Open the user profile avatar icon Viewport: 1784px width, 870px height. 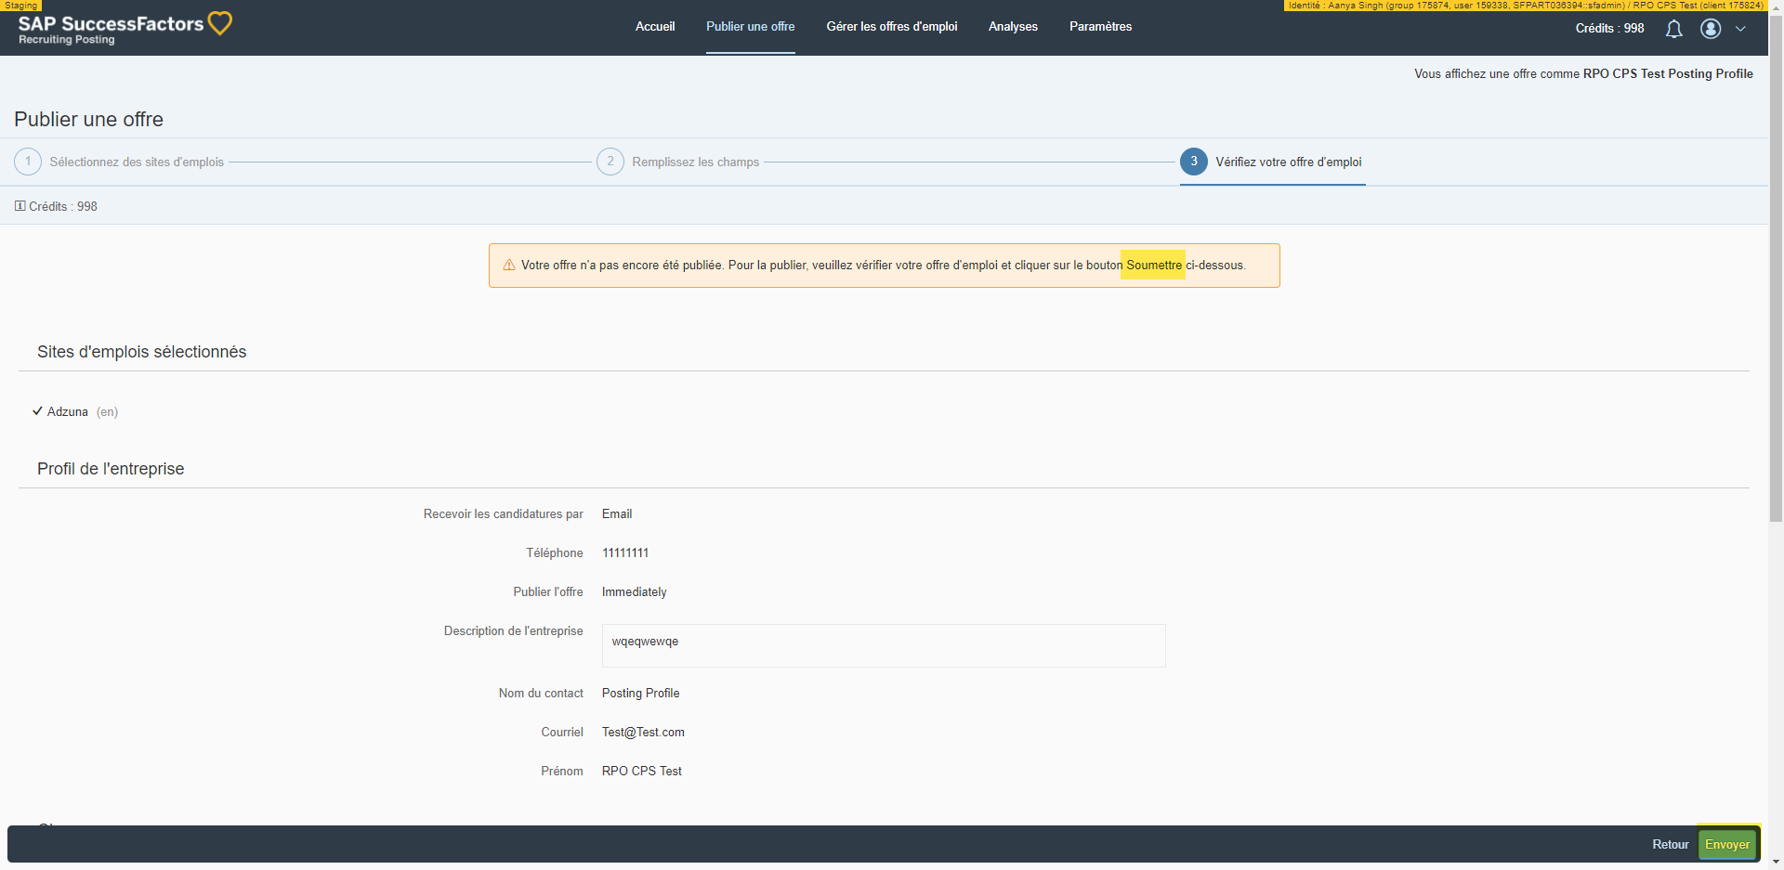coord(1711,29)
